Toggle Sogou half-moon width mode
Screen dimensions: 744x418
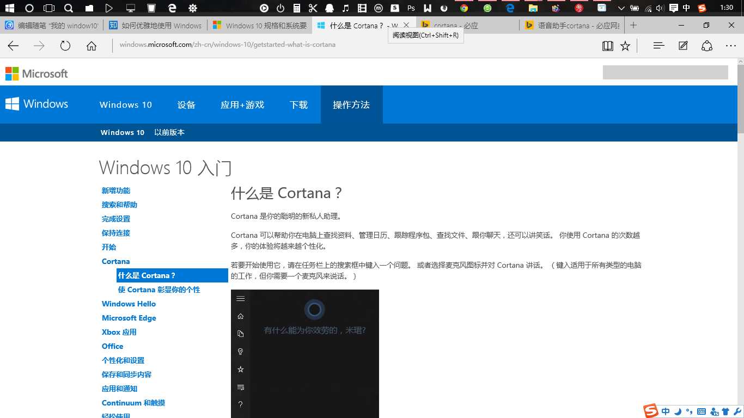point(678,411)
